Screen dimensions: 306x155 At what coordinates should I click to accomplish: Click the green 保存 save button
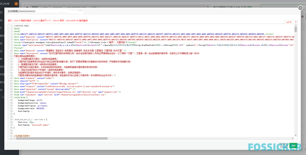(293, 145)
